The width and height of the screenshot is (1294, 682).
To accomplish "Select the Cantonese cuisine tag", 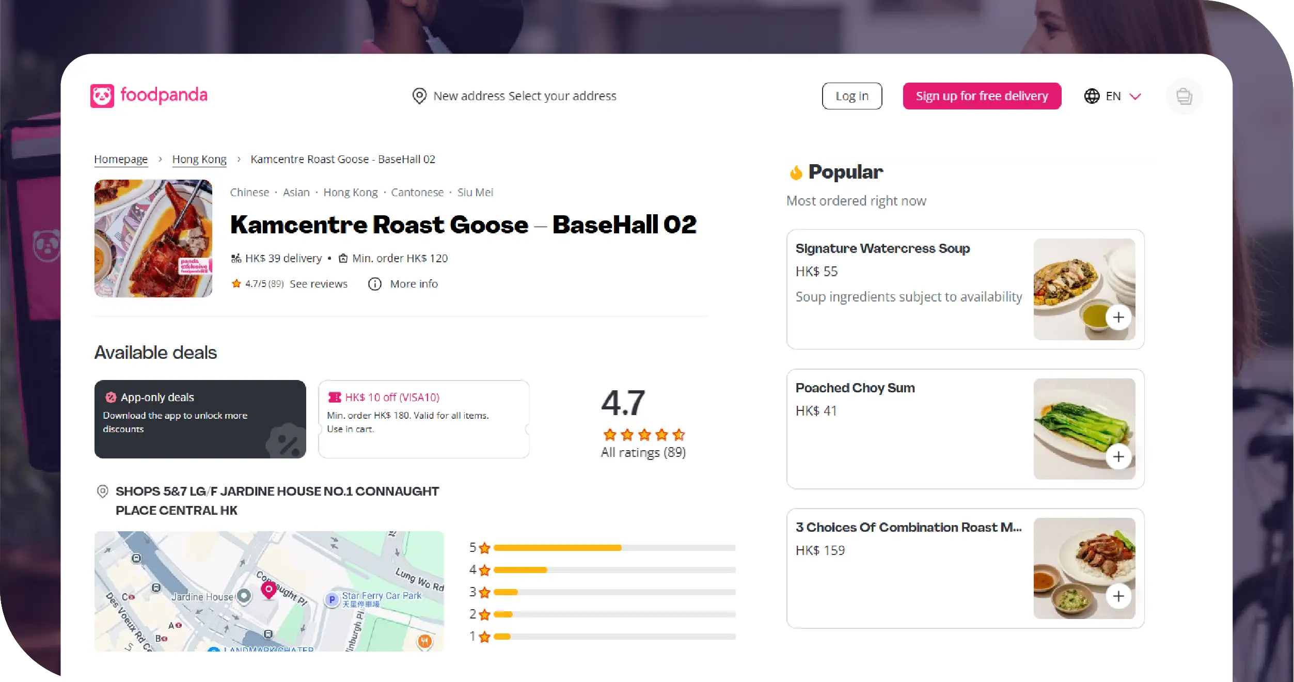I will point(417,192).
